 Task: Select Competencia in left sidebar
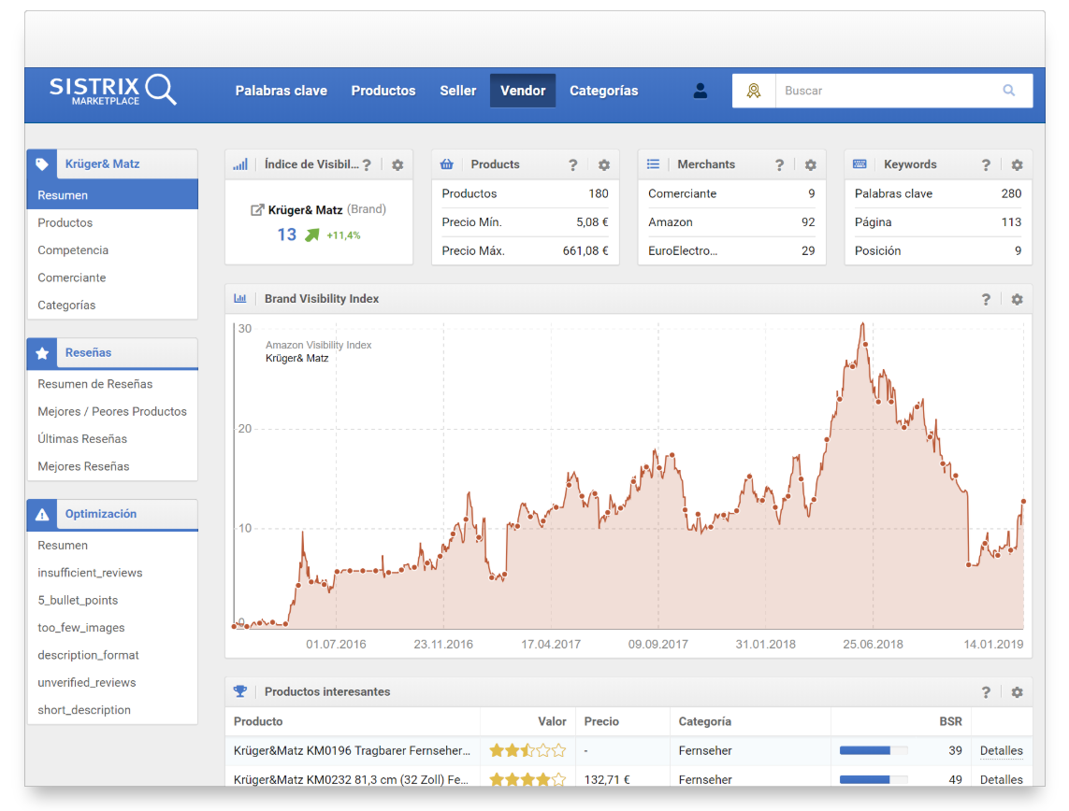[x=73, y=250]
